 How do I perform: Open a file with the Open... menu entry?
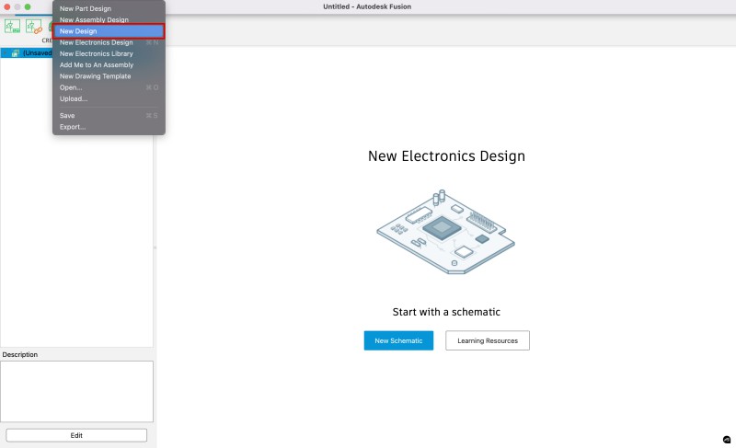[x=109, y=87]
